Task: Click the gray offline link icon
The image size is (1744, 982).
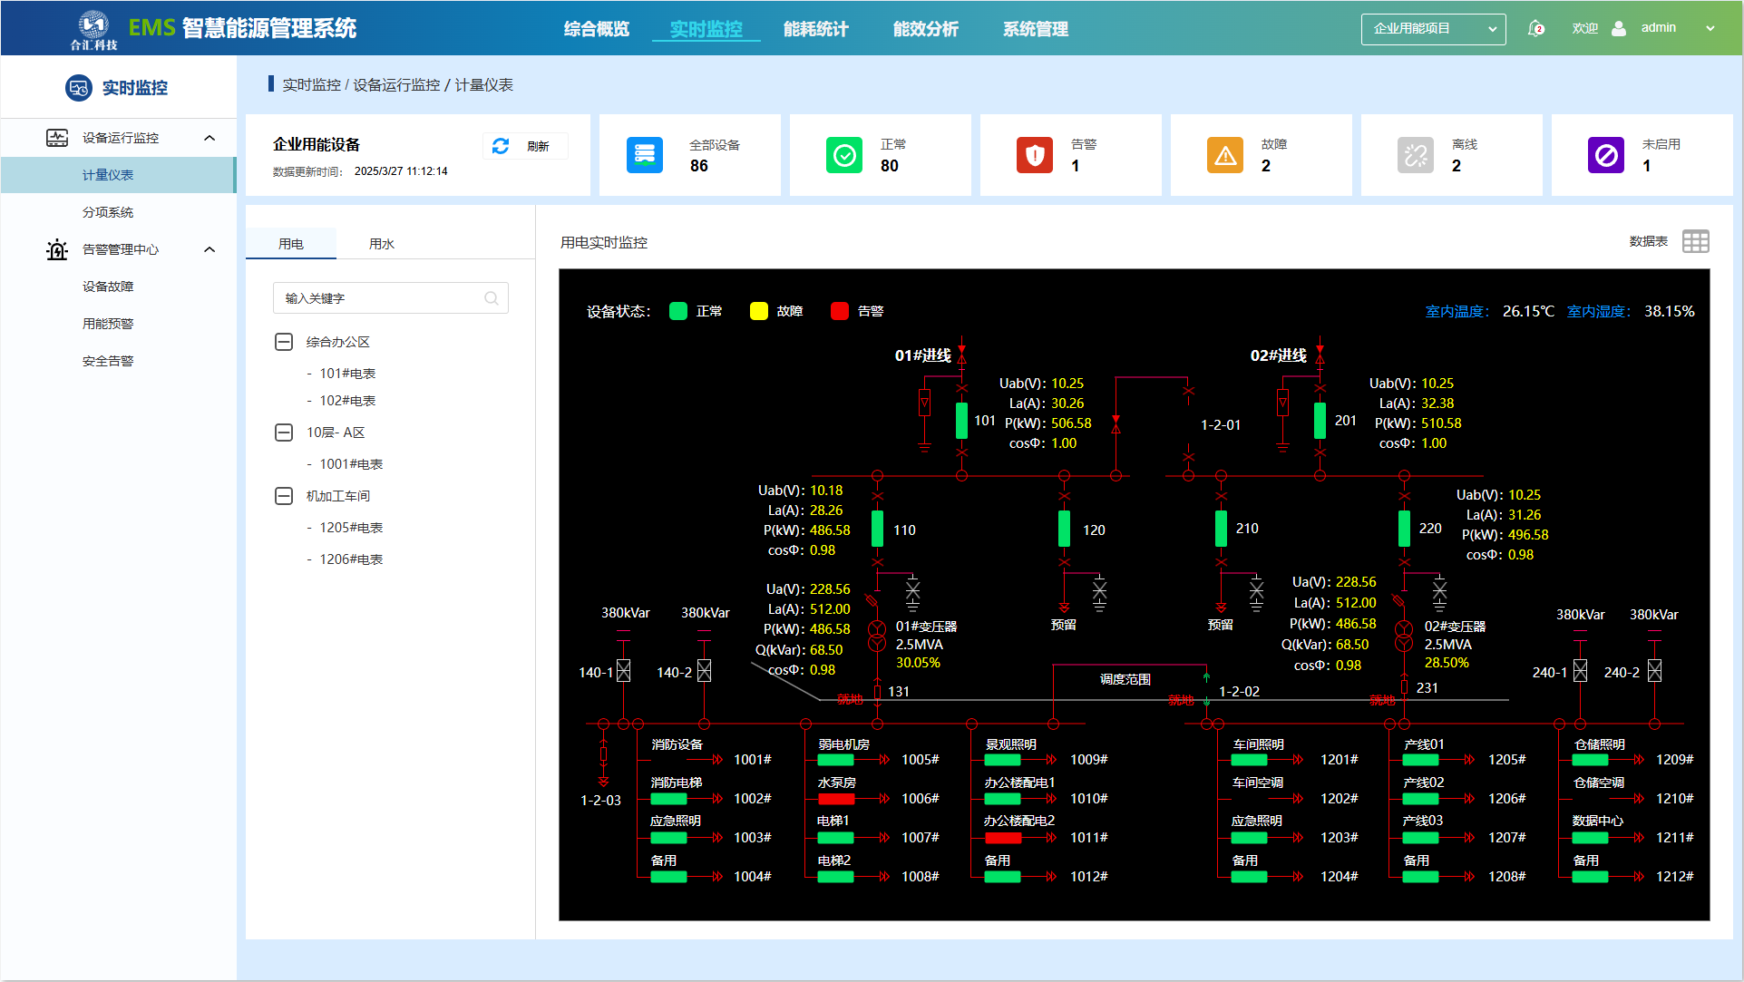Action: click(1415, 155)
